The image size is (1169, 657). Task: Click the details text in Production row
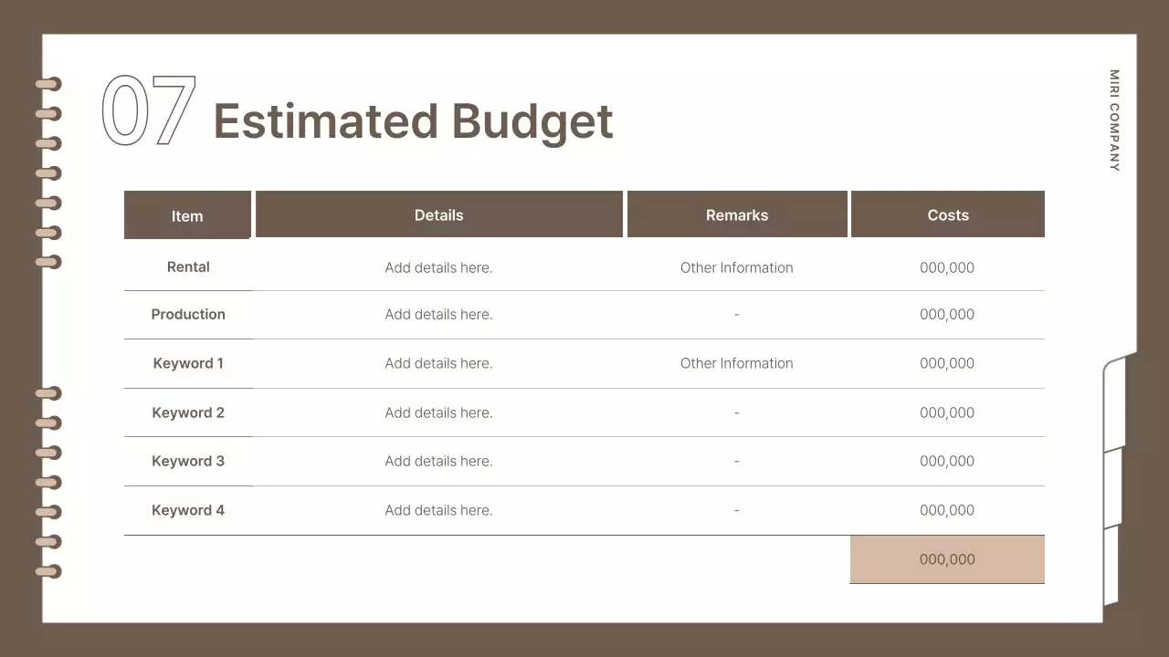[438, 315]
